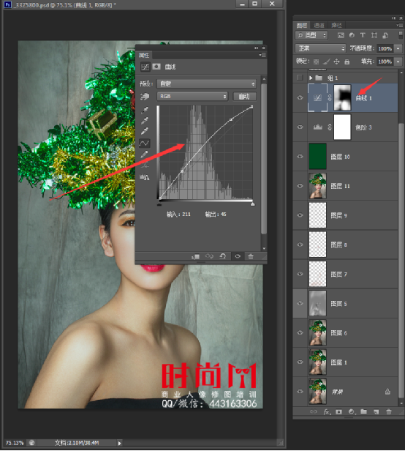Select the on-image targeted adjustment hand tool

(x=145, y=97)
